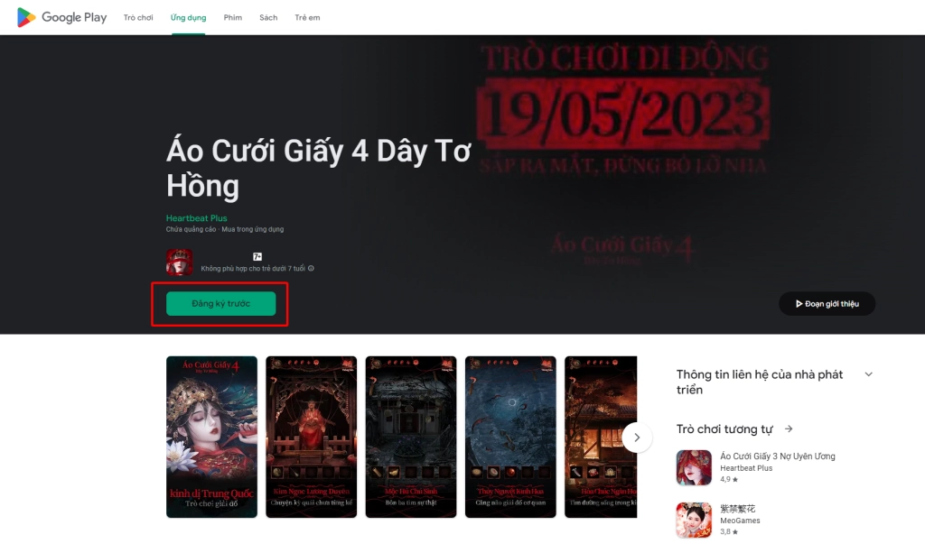
Task: Click arrow next to Trò chơi tương tự
Action: pos(789,429)
